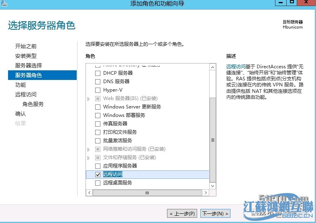316x223 pixels.
Task: Open the 服务器选择 wizard step
Action: point(29,65)
